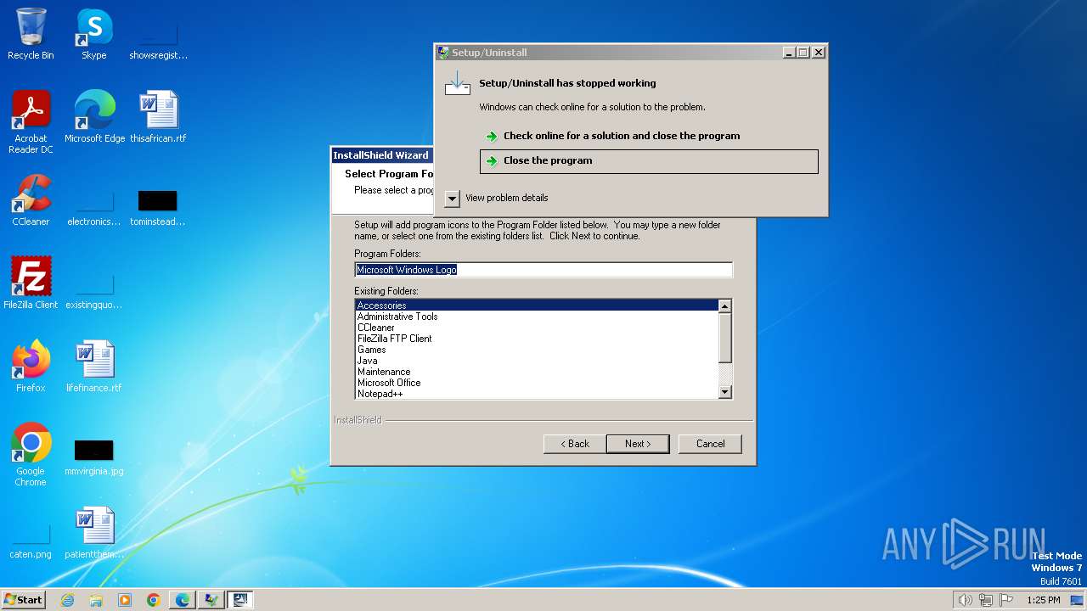1087x611 pixels.
Task: Open the Firefox desktop shortcut
Action: click(x=31, y=366)
